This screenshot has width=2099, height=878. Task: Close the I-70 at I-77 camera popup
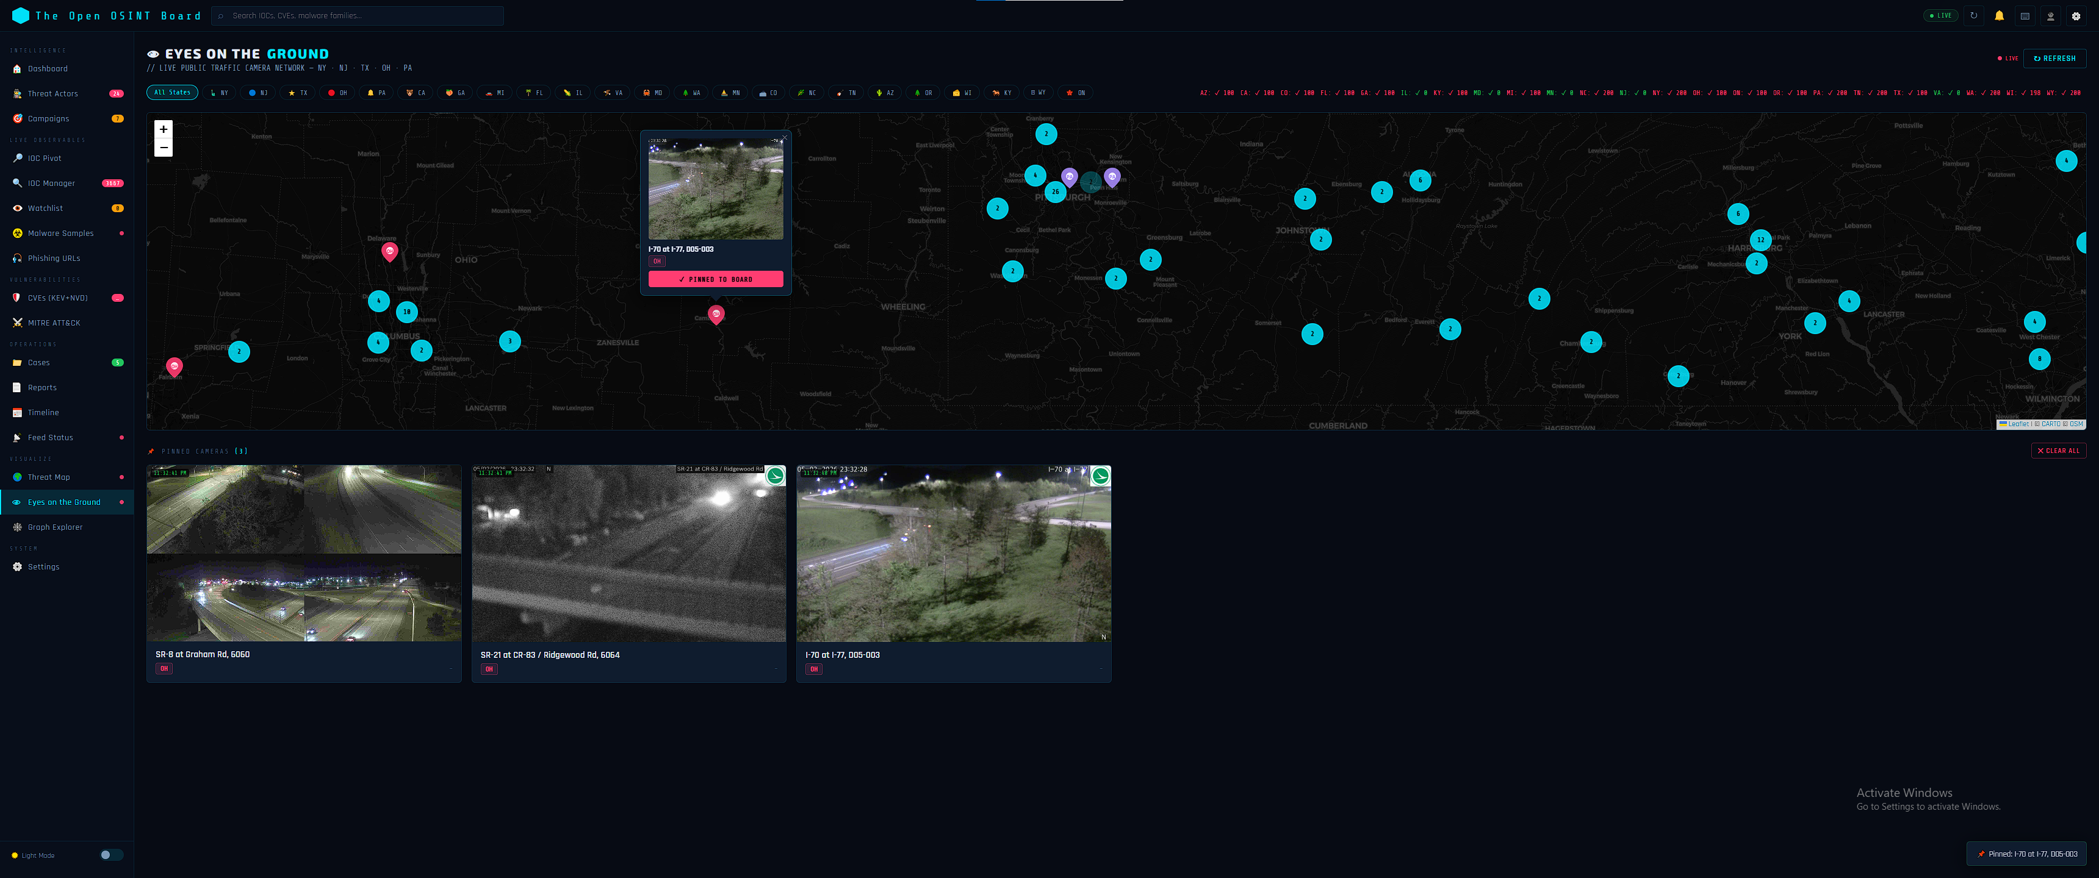pyautogui.click(x=785, y=137)
